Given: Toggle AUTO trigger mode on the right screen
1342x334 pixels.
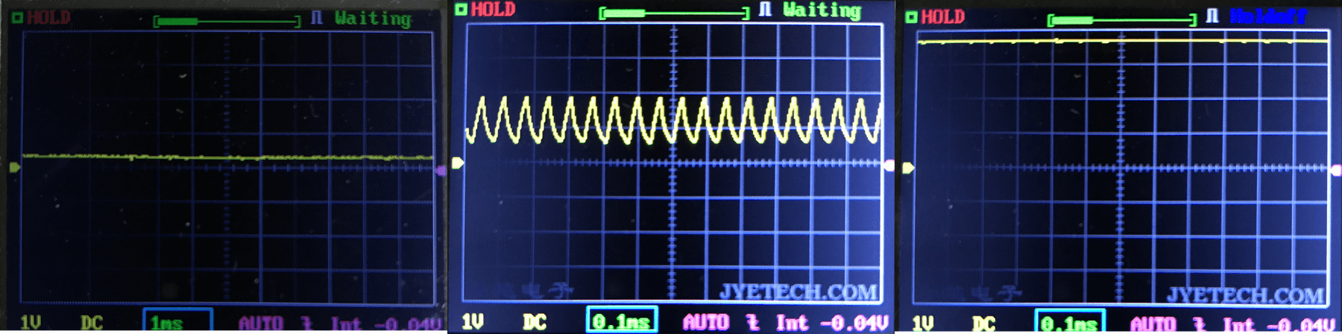Looking at the screenshot, I should [x=1153, y=324].
